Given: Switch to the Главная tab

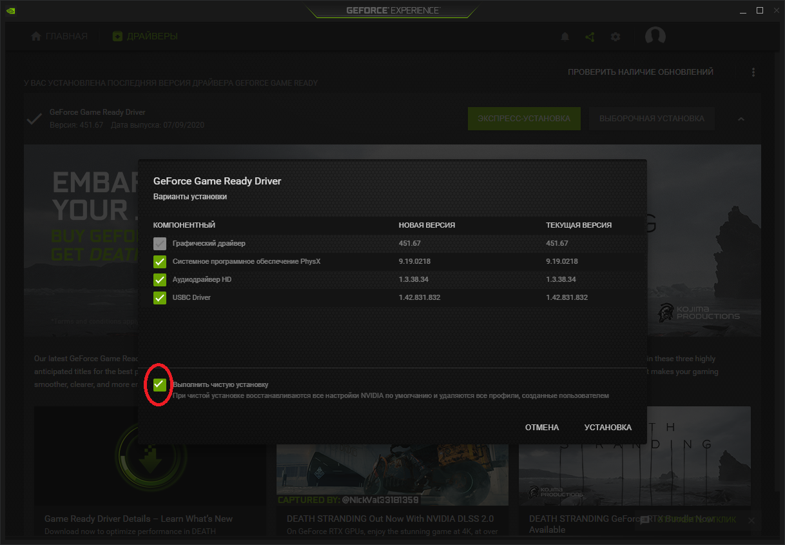Looking at the screenshot, I should [59, 36].
